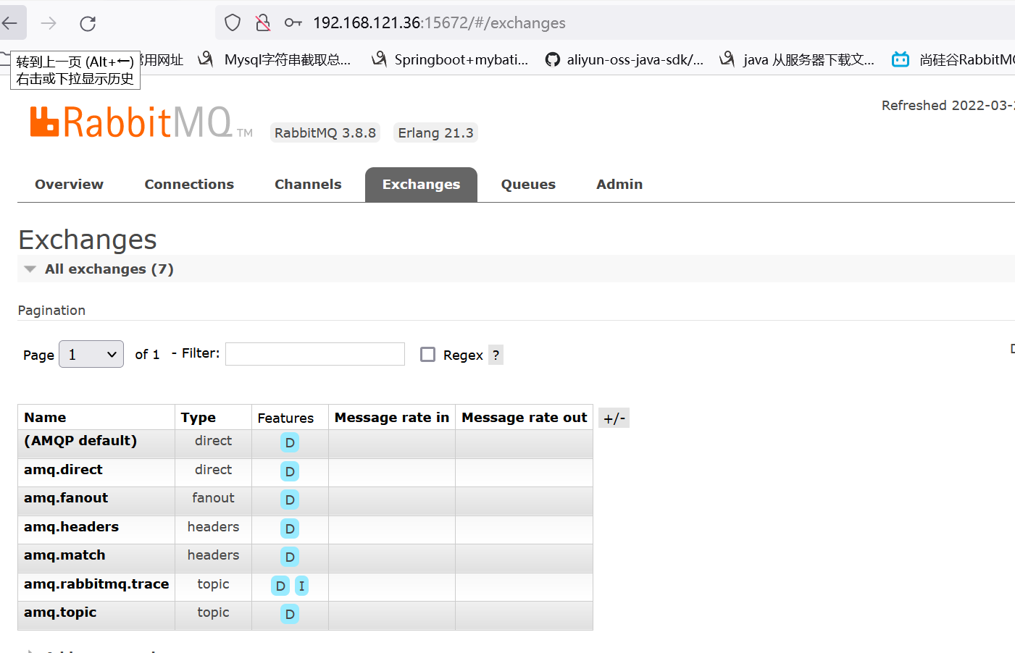Click inside the Filter input field
The height and width of the screenshot is (653, 1015).
tap(314, 354)
